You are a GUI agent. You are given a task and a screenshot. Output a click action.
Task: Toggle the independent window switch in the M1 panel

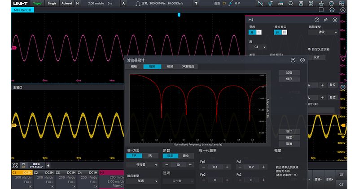pos(280,32)
